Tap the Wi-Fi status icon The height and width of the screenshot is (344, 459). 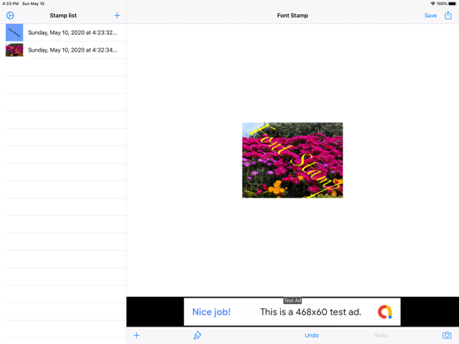tap(432, 3)
